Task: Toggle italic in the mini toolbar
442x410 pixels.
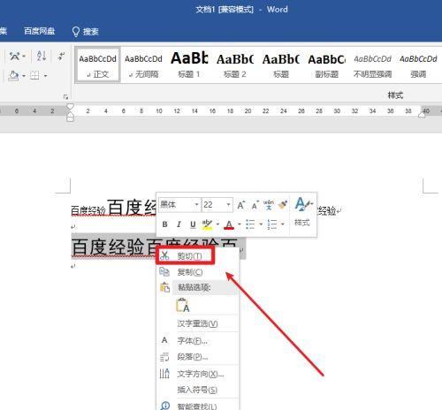Action: [x=179, y=224]
